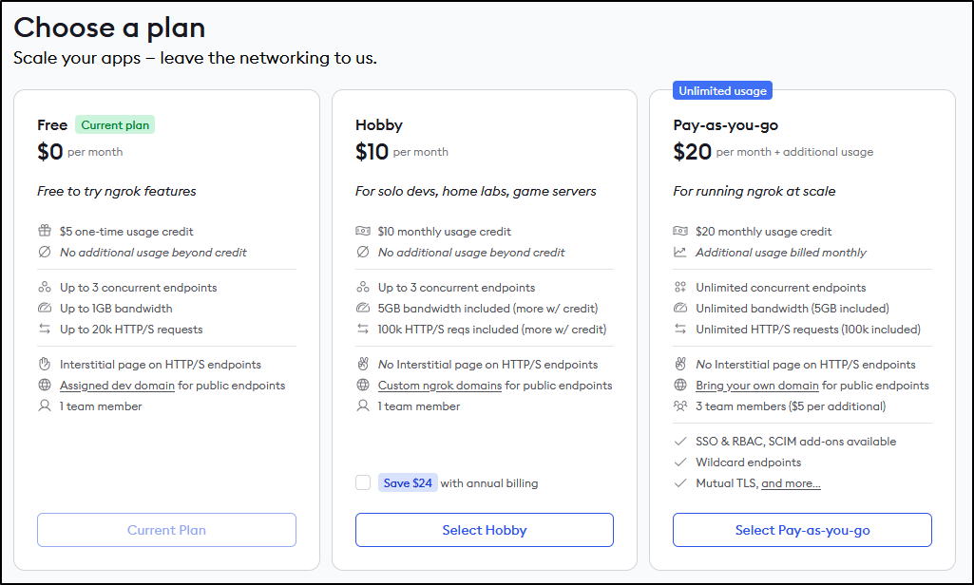This screenshot has width=974, height=585.
Task: Click the endpoints icon by Unlimited concurrent endpoints
Action: tap(680, 288)
